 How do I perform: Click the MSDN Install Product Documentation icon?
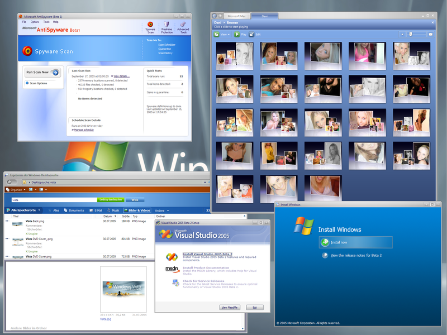point(172,269)
